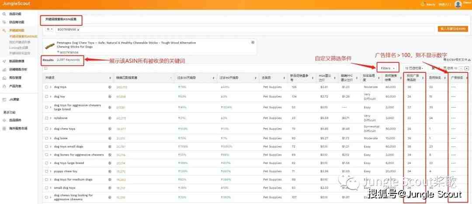472x204 pixels.
Task: Open the 供应商功能 sidebar section
Action: [16, 22]
